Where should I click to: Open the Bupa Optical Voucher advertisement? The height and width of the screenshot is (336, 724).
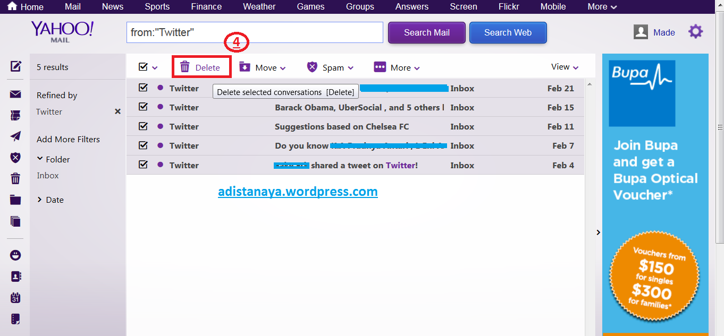point(655,194)
